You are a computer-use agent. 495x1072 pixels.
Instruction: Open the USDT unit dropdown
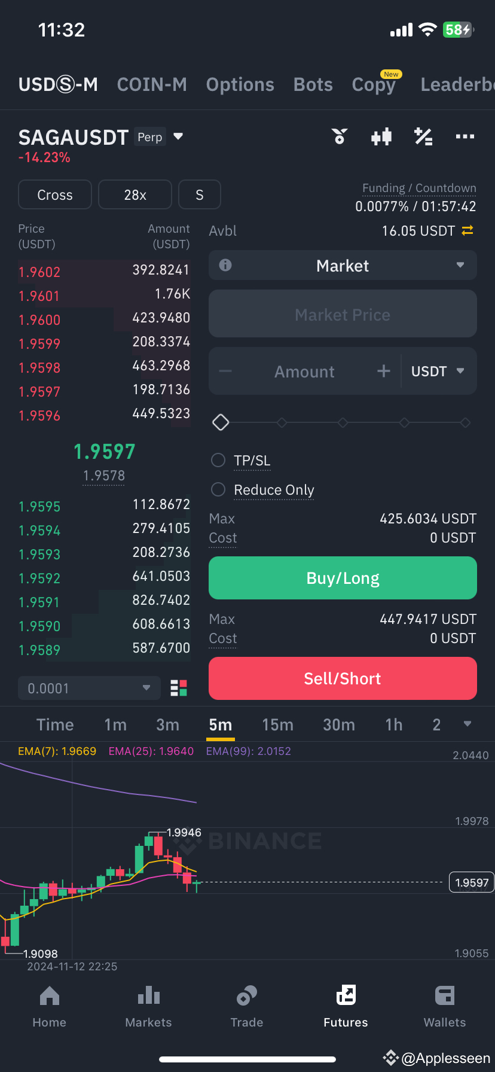tap(438, 371)
